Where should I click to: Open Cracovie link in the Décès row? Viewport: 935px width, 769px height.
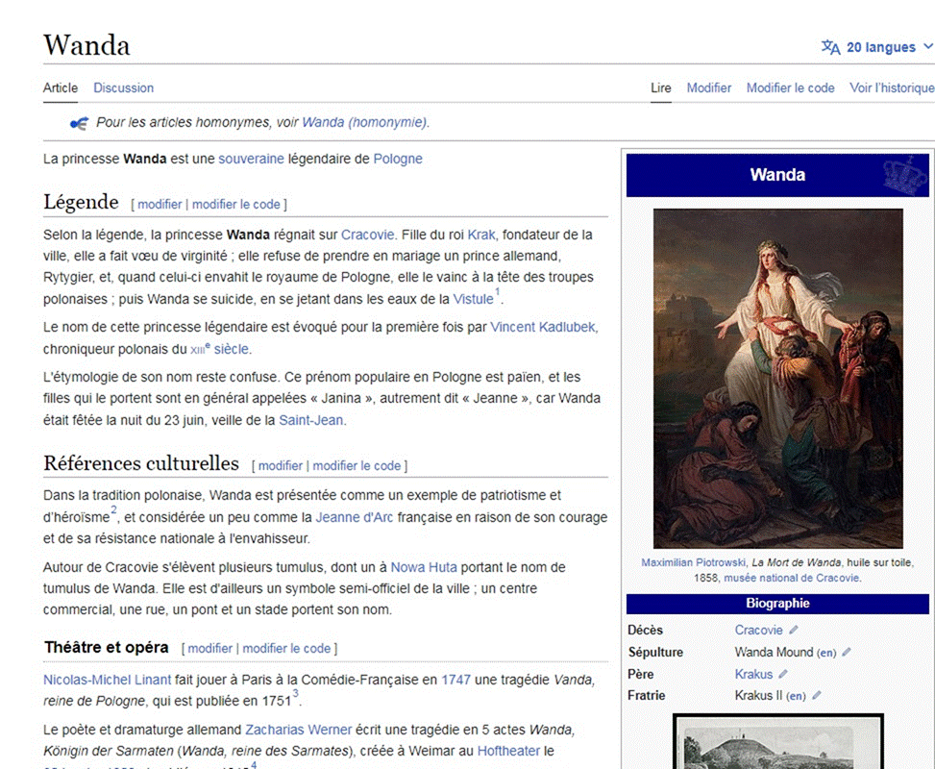point(758,630)
